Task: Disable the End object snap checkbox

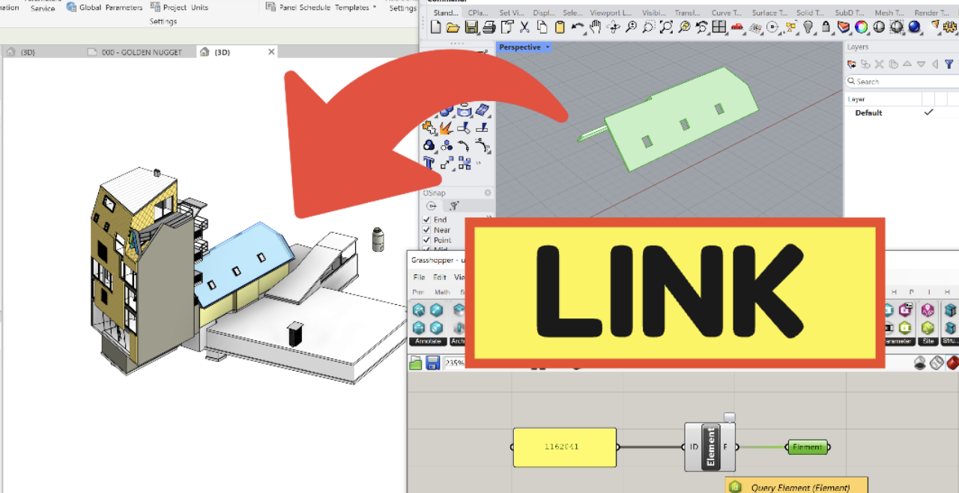Action: (426, 220)
